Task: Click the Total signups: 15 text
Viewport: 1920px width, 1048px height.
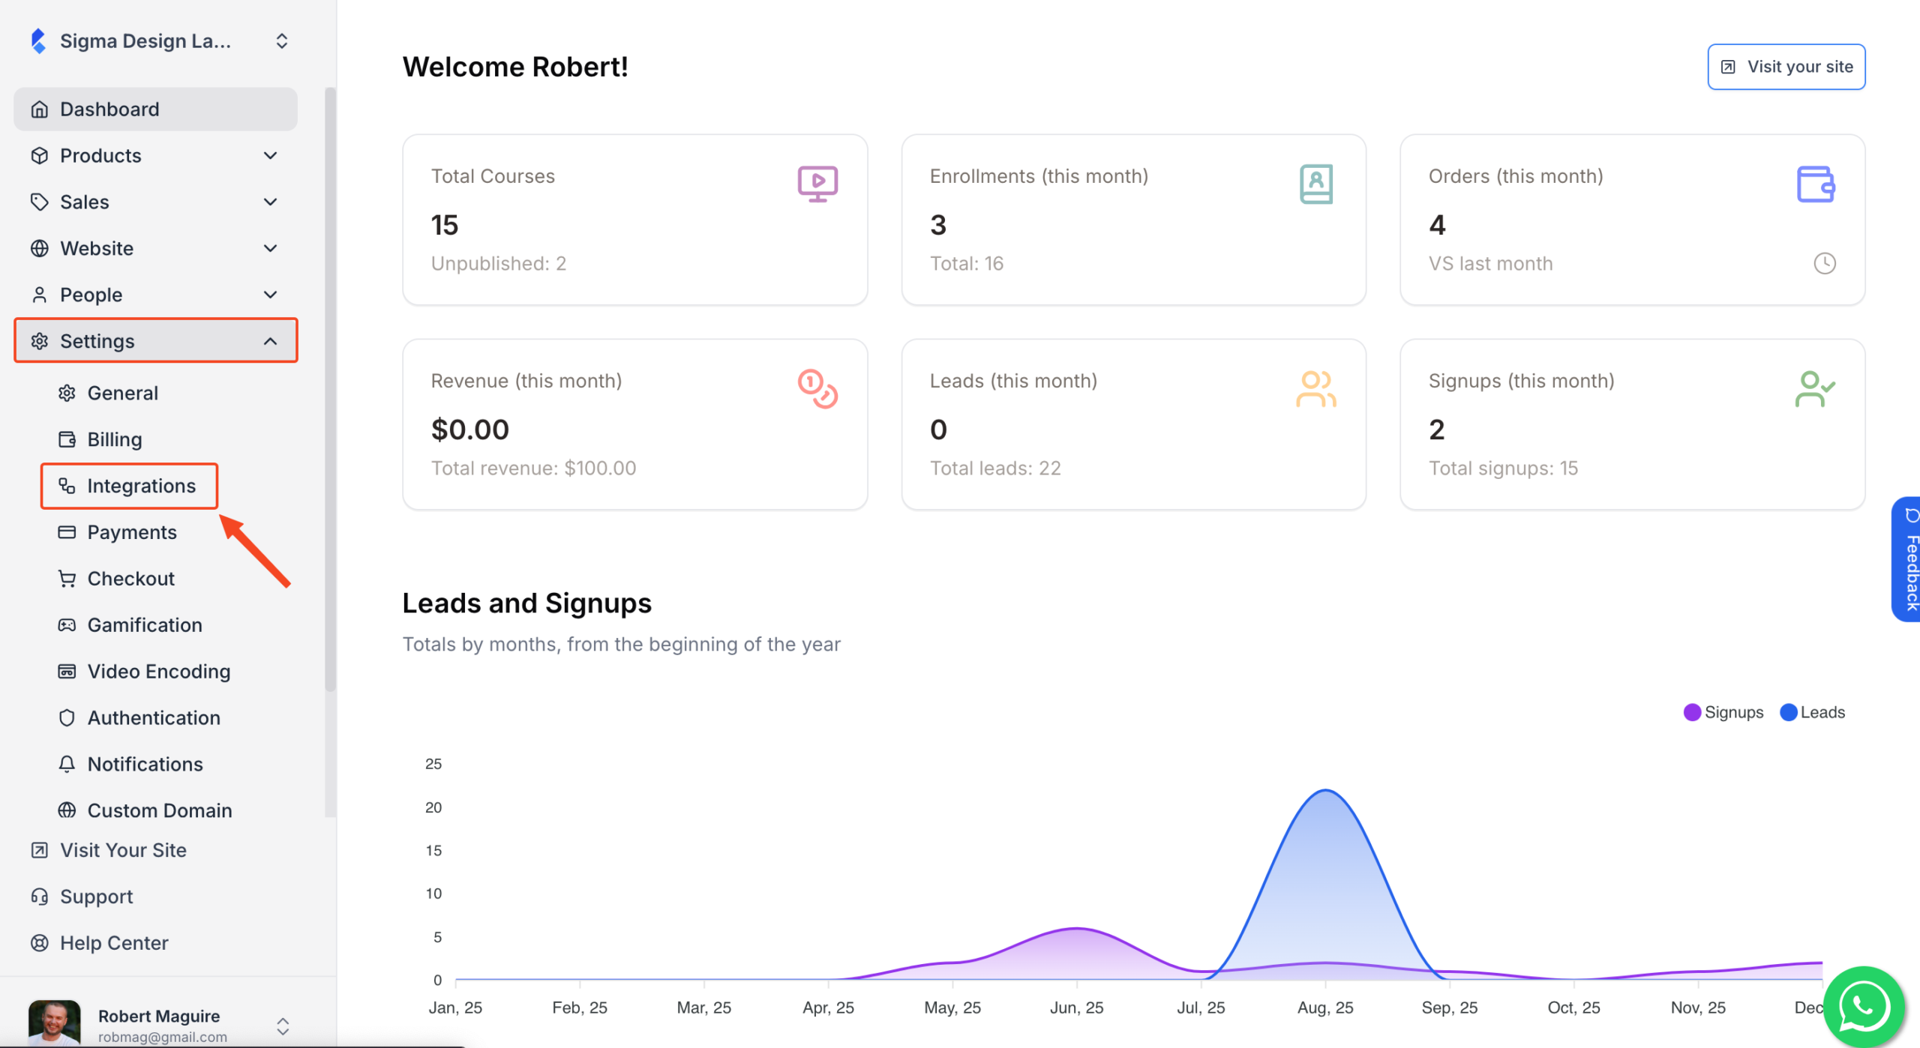Action: tap(1503, 469)
